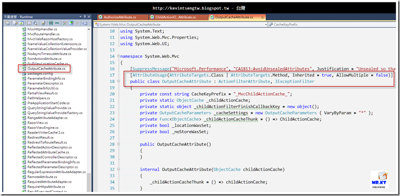The height and width of the screenshot is (196, 400).
Task: Click file icon beside RemoteAttribute.cs
Action: pos(24,177)
